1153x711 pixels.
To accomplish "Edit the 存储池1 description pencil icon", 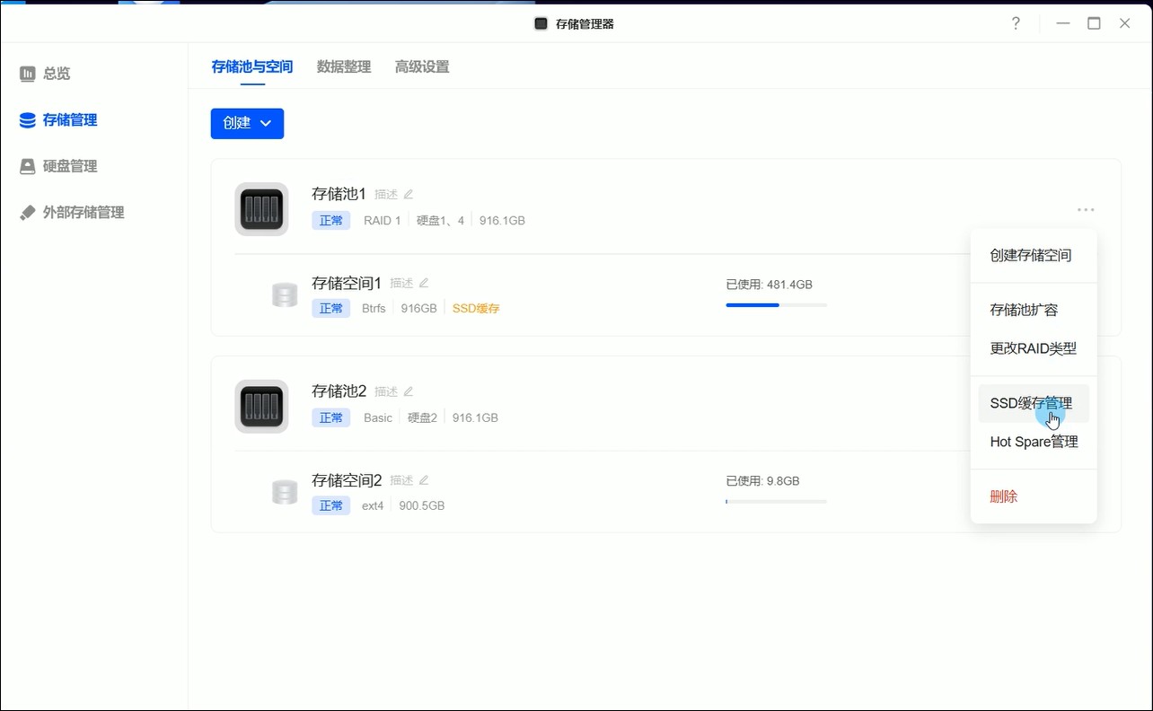I will pos(409,194).
